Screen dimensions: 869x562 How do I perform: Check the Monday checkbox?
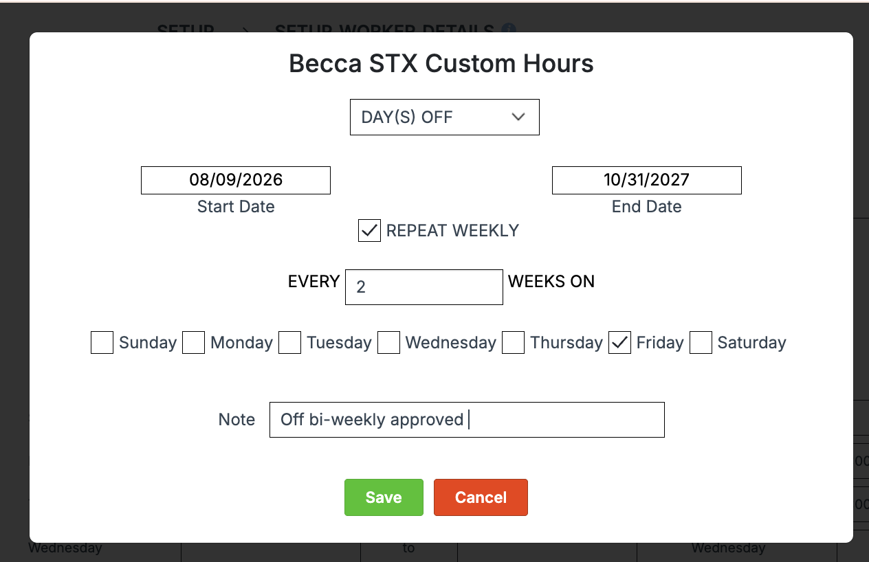tap(193, 342)
